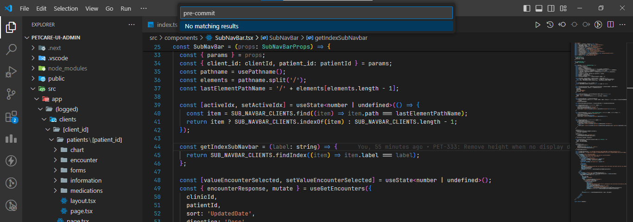The image size is (633, 222).
Task: Open Explorer Views and More Actions ellipsis
Action: 132,25
